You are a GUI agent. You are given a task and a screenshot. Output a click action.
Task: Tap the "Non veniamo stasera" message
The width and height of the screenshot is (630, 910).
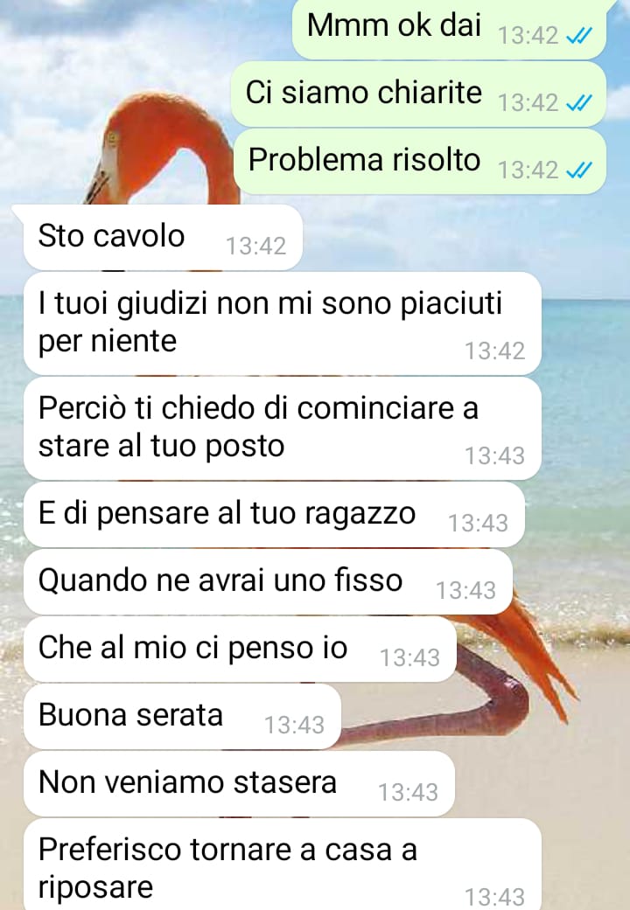pos(239,784)
